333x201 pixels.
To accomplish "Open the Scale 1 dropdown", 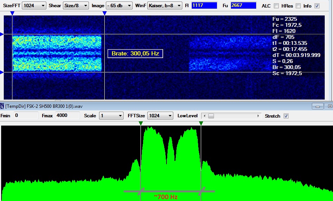I will 111,116.
